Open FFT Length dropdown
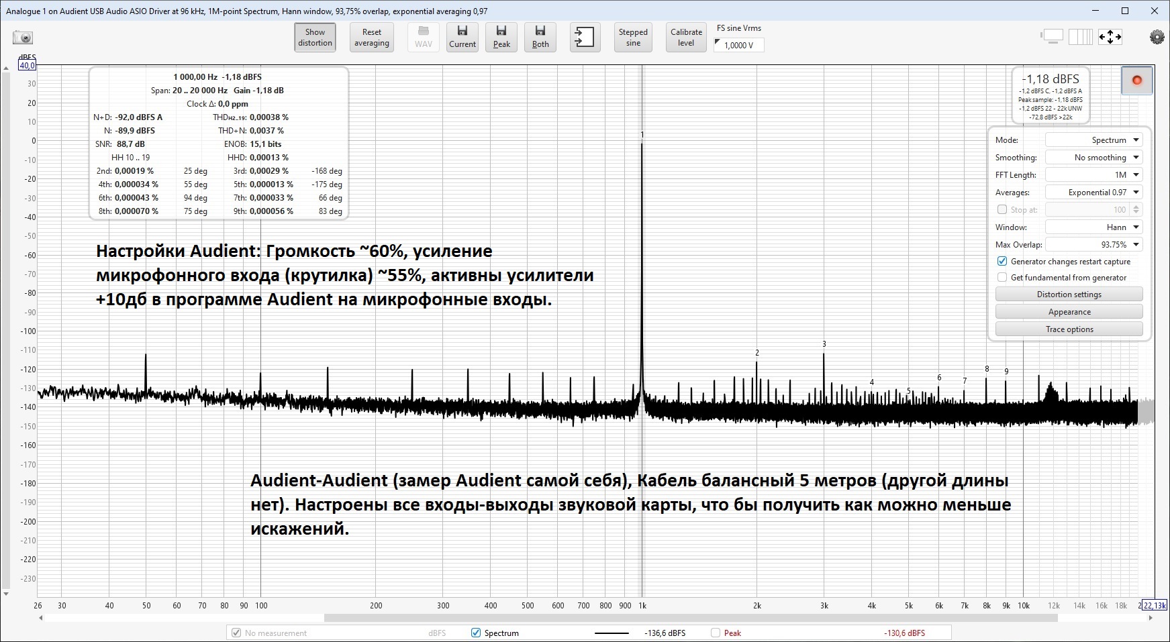The image size is (1170, 642). point(1093,175)
